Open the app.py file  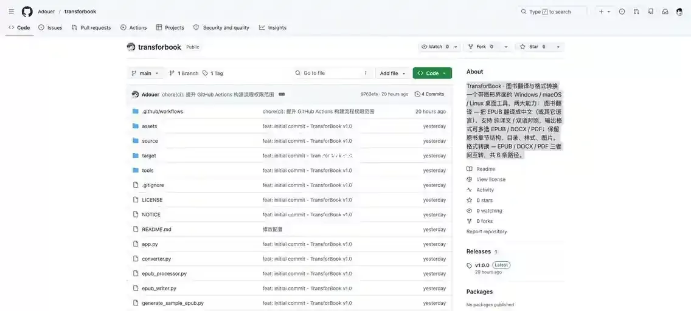(x=150, y=244)
